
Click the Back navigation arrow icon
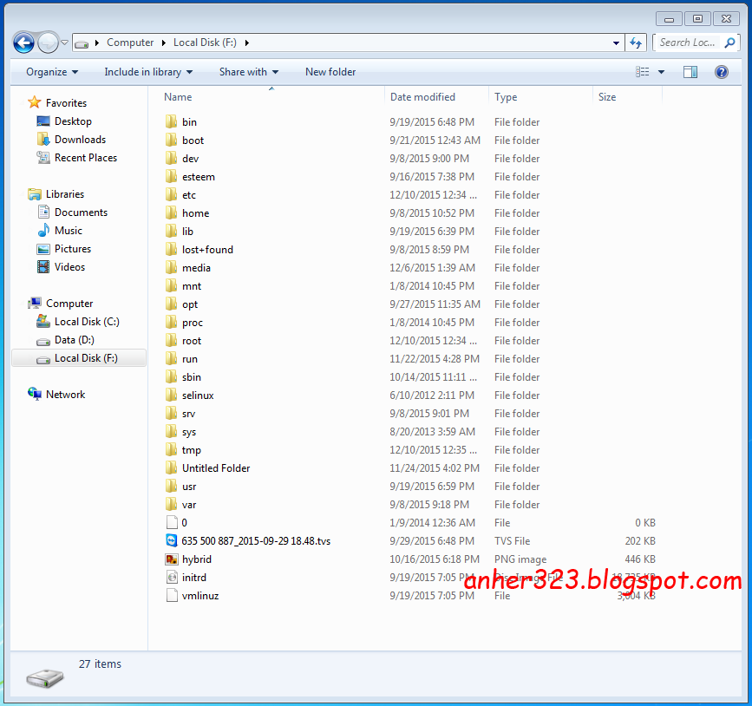tap(23, 42)
